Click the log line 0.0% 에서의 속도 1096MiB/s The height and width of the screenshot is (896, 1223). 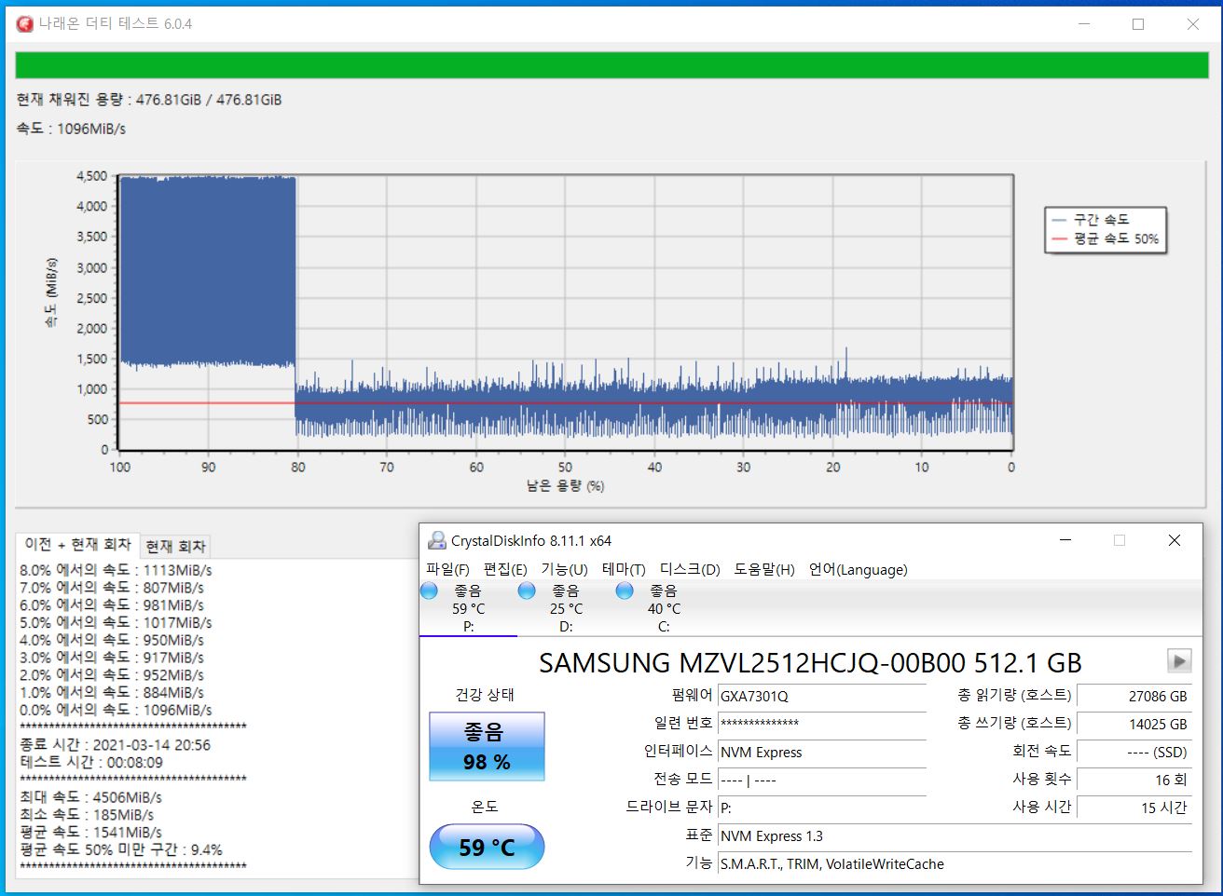pyautogui.click(x=116, y=710)
